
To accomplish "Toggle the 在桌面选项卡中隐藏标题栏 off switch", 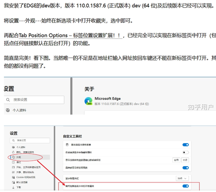I will click(x=186, y=152).
